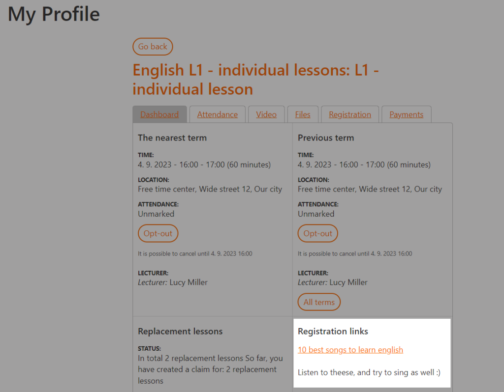Image resolution: width=504 pixels, height=392 pixels.
Task: Opt-out of the previous term
Action: point(317,233)
